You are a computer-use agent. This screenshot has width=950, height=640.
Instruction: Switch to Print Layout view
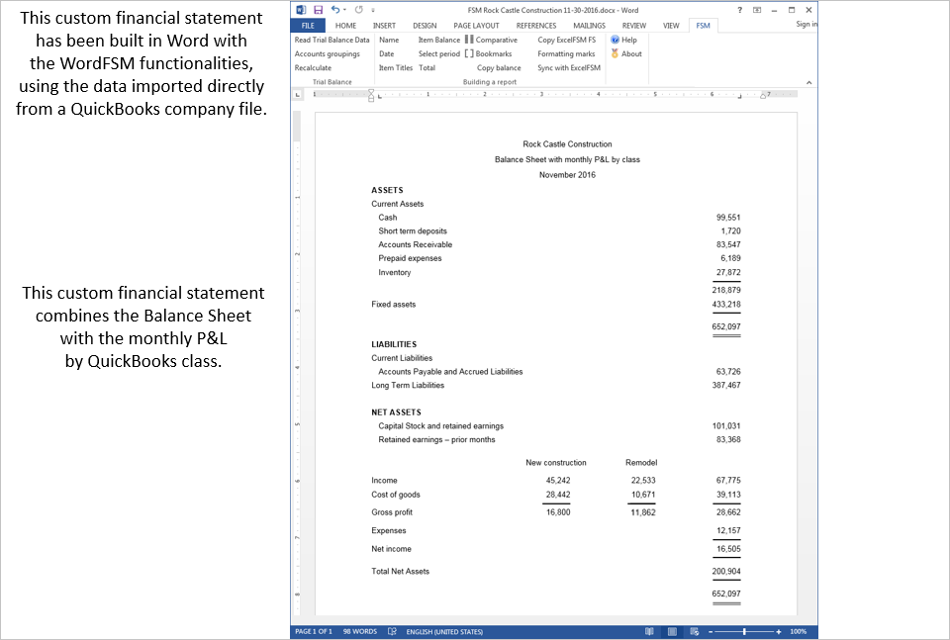coord(672,631)
